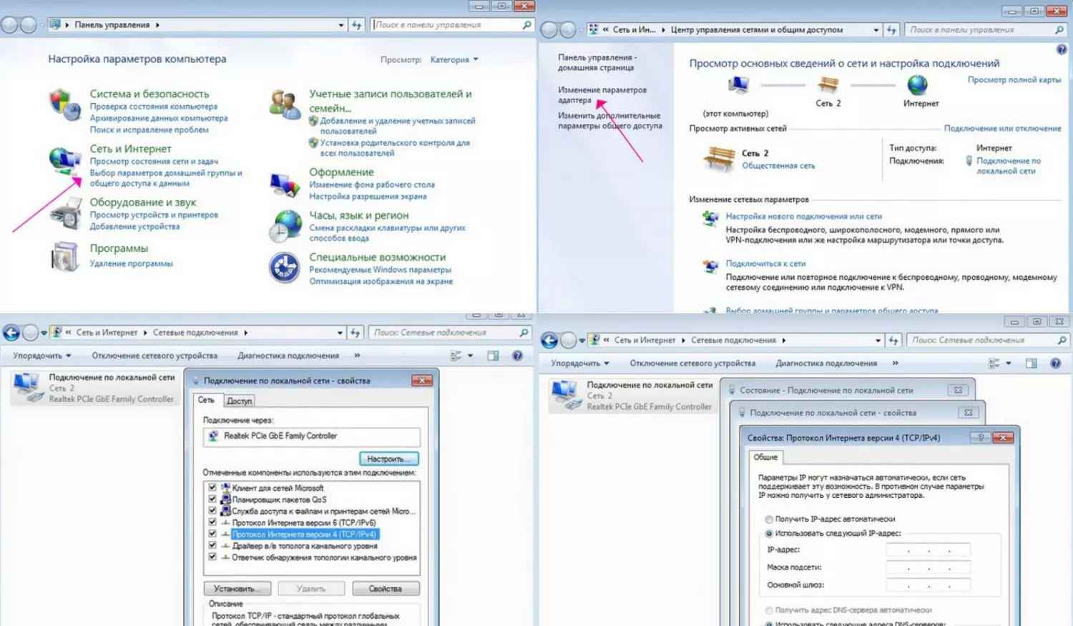Open the Organize dropdown in bottom-left window
The width and height of the screenshot is (1073, 626).
point(41,356)
